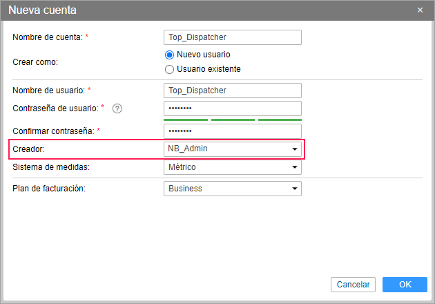Close the Nueva cuenta dialog
The height and width of the screenshot is (304, 435).
coord(420,10)
